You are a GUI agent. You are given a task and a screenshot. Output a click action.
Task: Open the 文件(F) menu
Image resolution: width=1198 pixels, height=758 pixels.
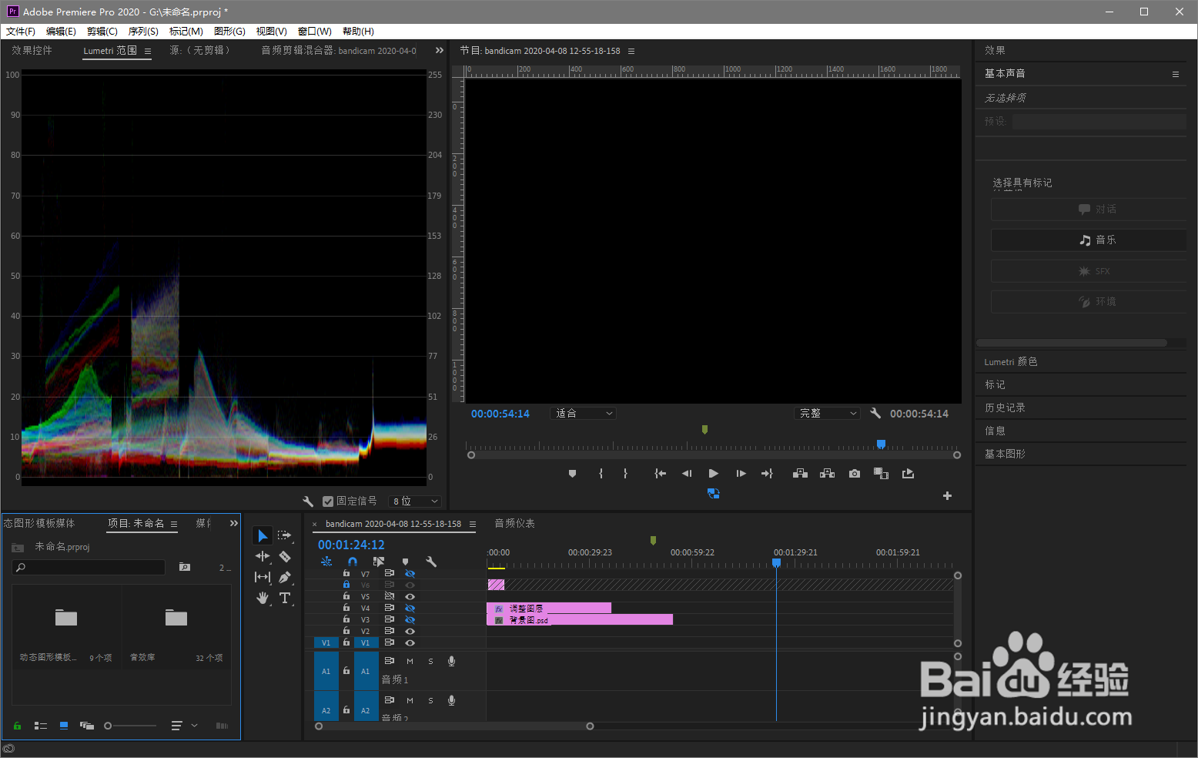21,32
